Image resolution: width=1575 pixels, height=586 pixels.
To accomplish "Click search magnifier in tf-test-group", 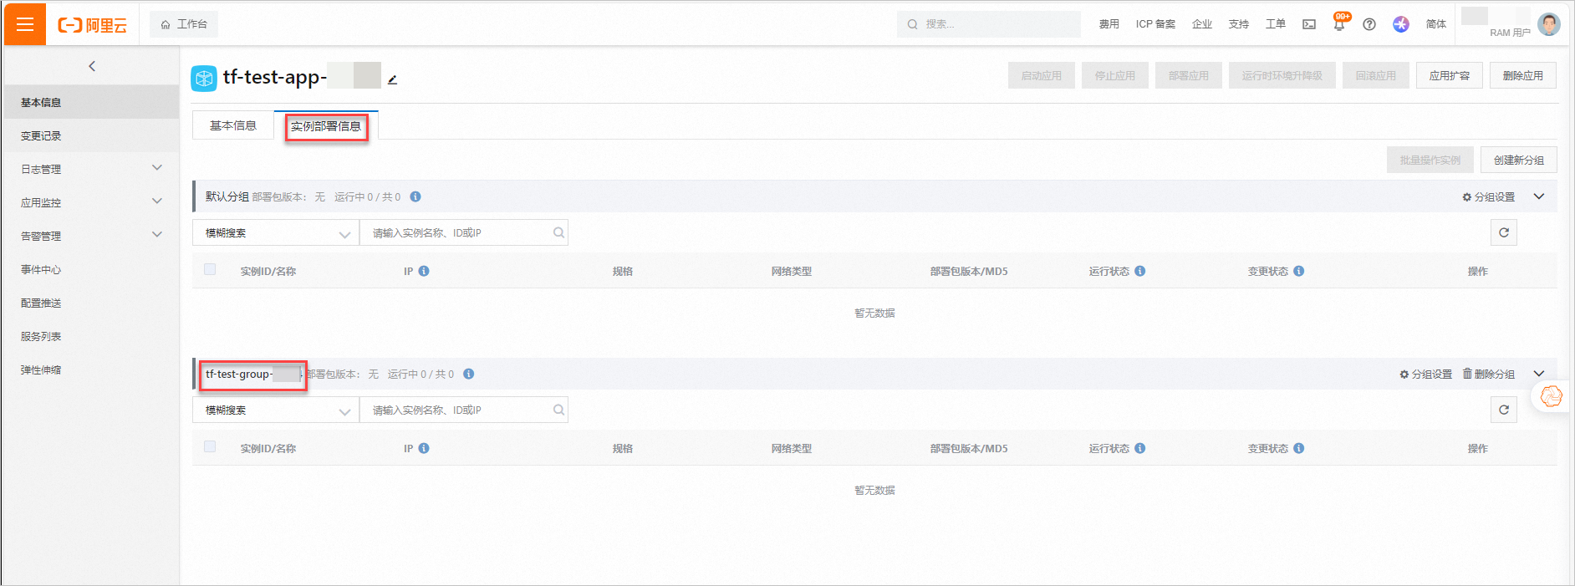I will [558, 410].
